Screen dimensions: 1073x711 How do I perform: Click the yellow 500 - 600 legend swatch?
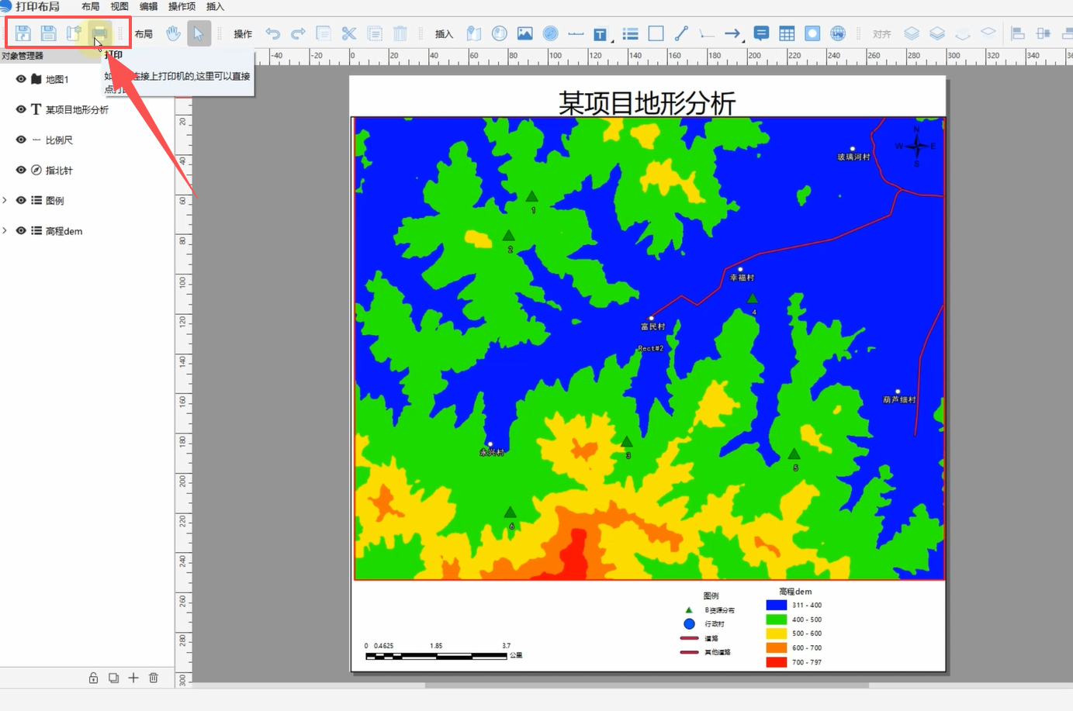(x=777, y=633)
